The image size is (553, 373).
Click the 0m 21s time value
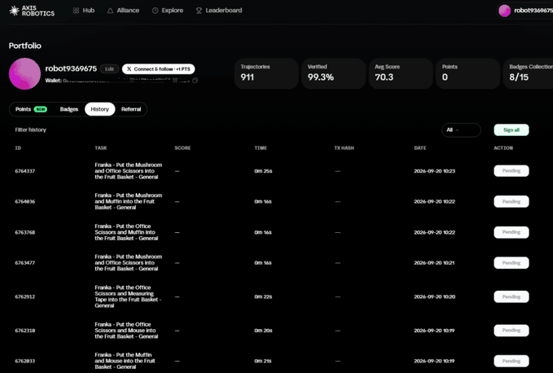click(263, 361)
